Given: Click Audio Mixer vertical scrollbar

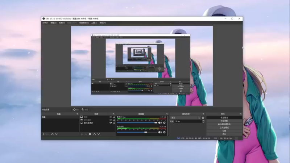Looking at the screenshot, I should [x=168, y=126].
